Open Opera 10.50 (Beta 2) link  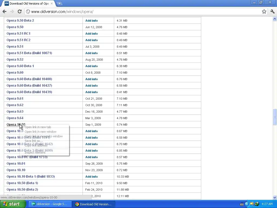point(22,190)
